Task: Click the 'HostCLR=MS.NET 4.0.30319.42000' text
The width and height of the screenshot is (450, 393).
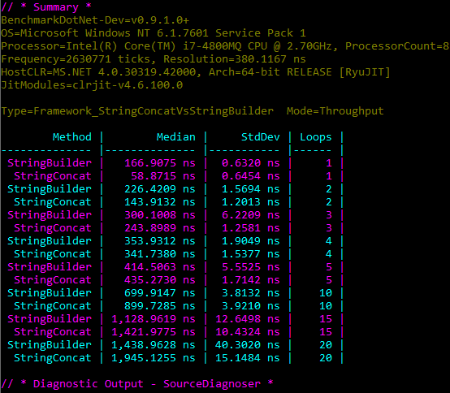Action: (101, 72)
